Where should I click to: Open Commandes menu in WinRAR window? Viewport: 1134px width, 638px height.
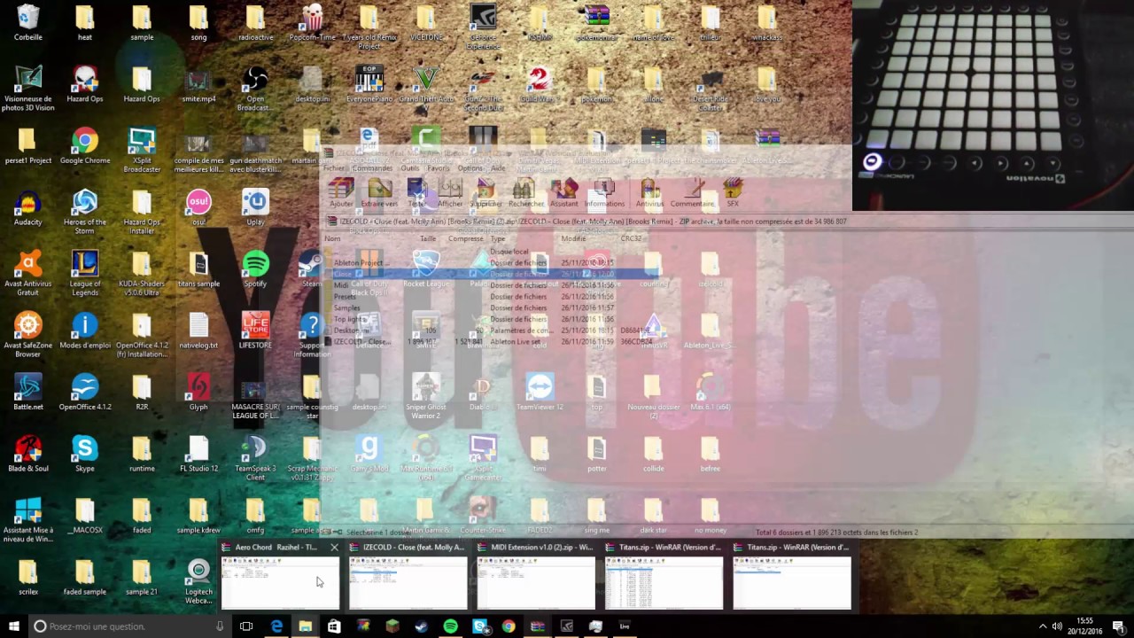click(371, 167)
